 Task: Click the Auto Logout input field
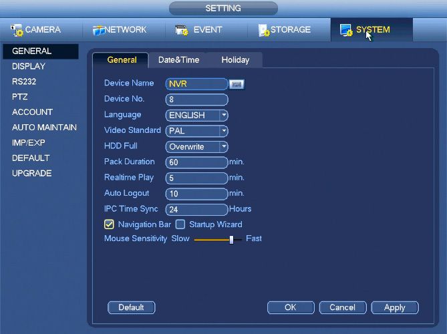196,194
